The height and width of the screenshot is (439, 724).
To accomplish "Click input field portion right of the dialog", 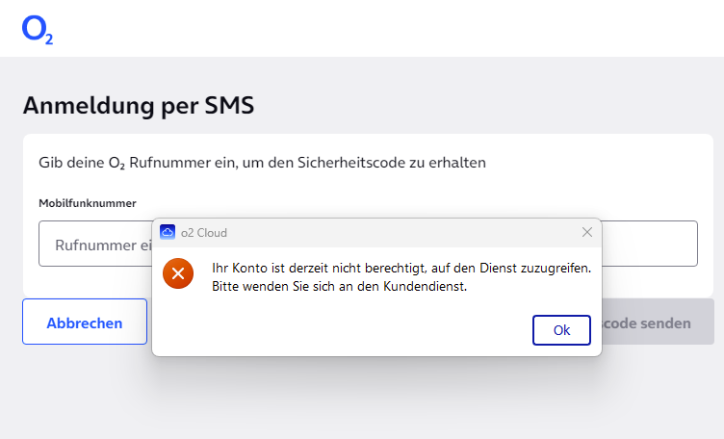I will coord(649,244).
